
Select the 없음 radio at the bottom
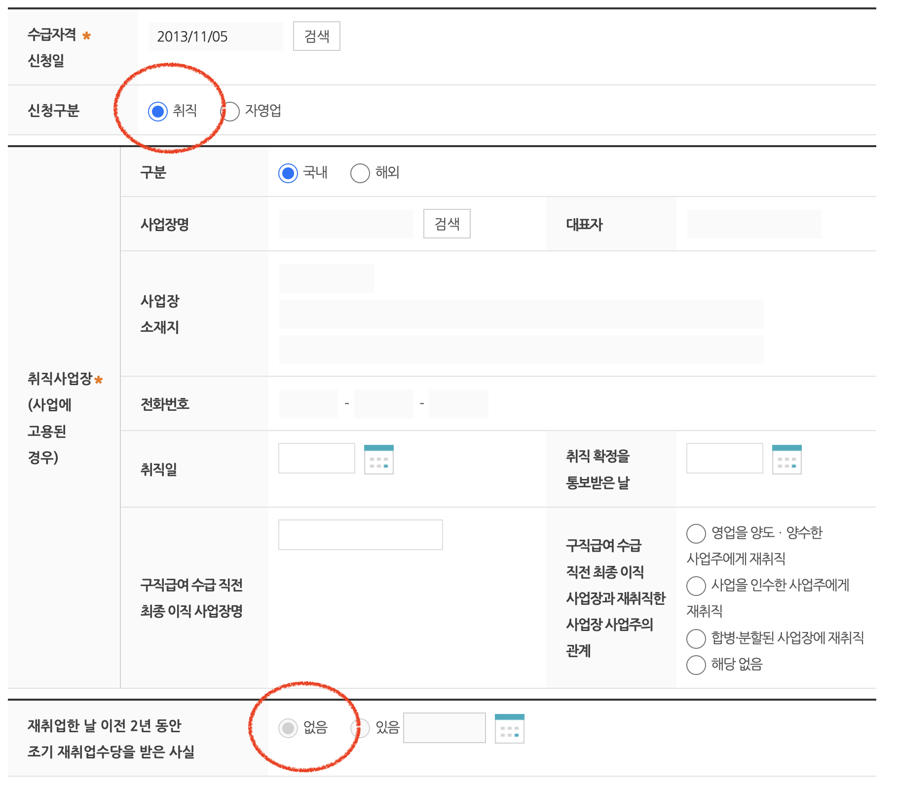[288, 728]
